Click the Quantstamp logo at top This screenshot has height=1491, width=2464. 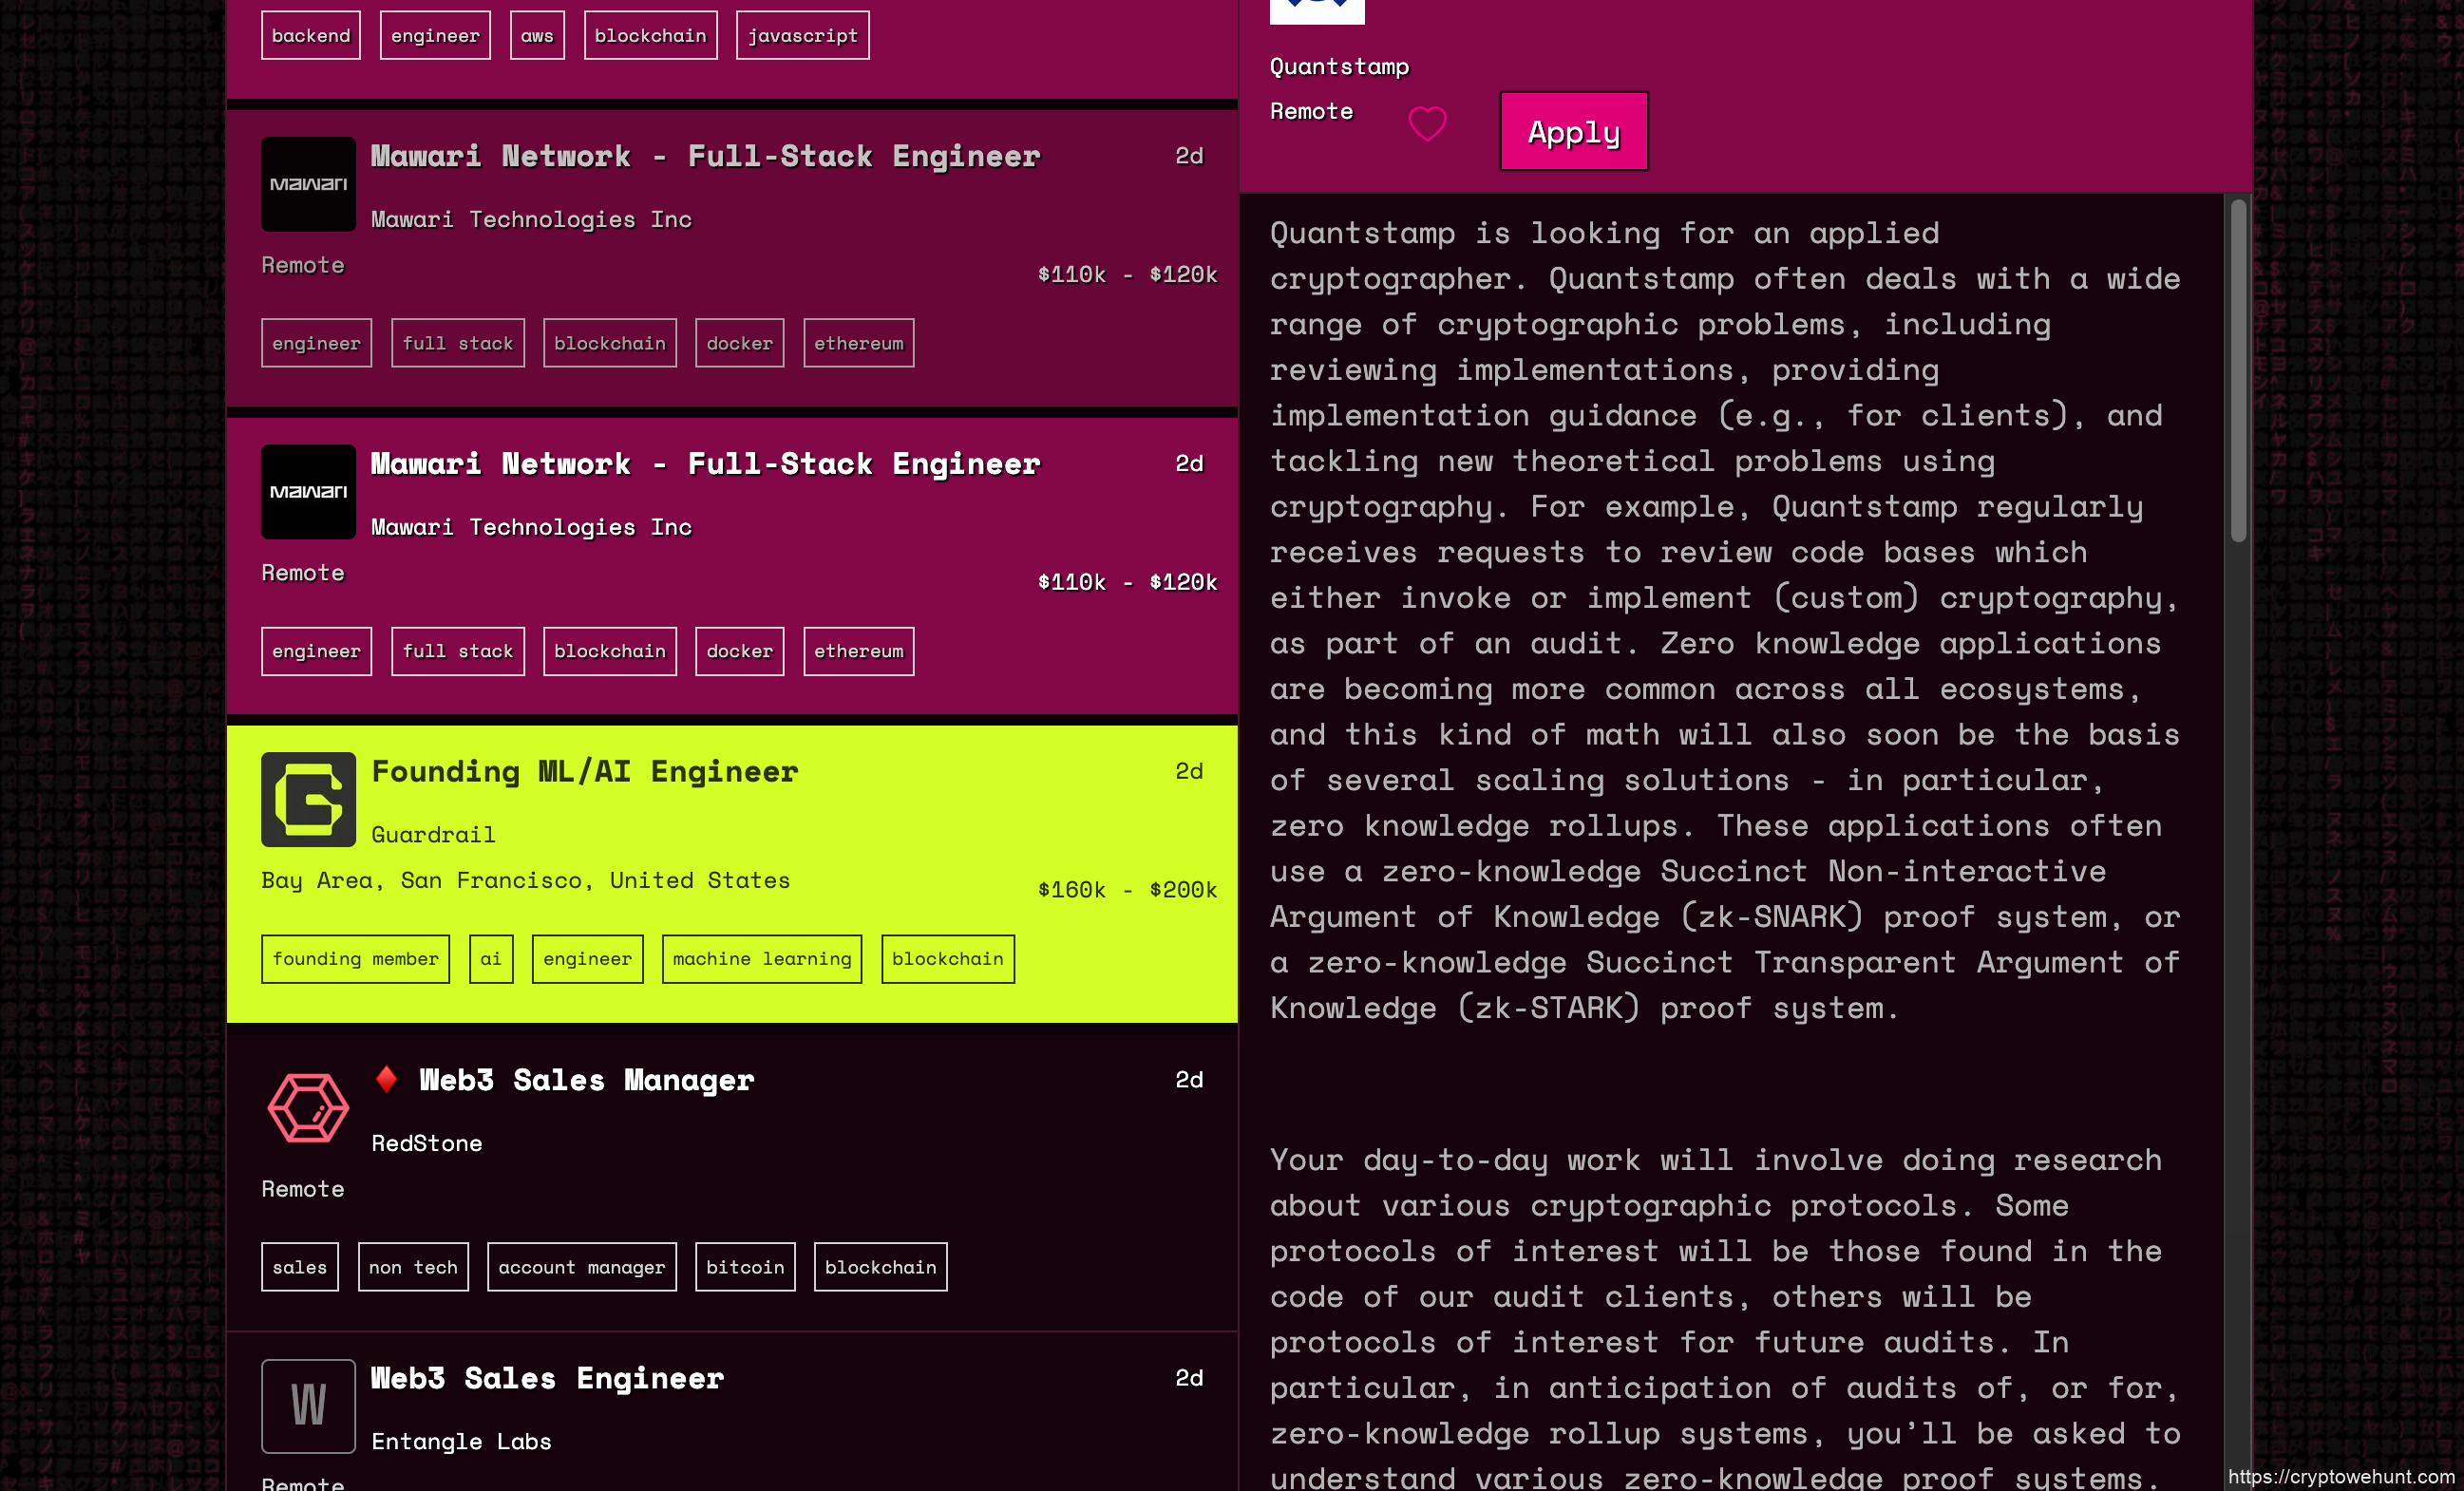[x=1316, y=10]
